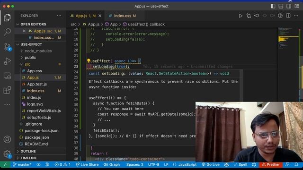
Task: Change indentation via Spaces: 2
Action: tap(135, 165)
